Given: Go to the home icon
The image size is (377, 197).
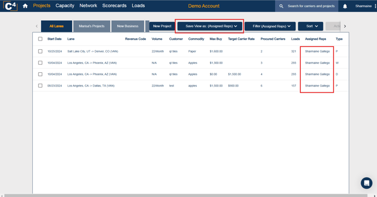Looking at the screenshot, I should (x=25, y=6).
